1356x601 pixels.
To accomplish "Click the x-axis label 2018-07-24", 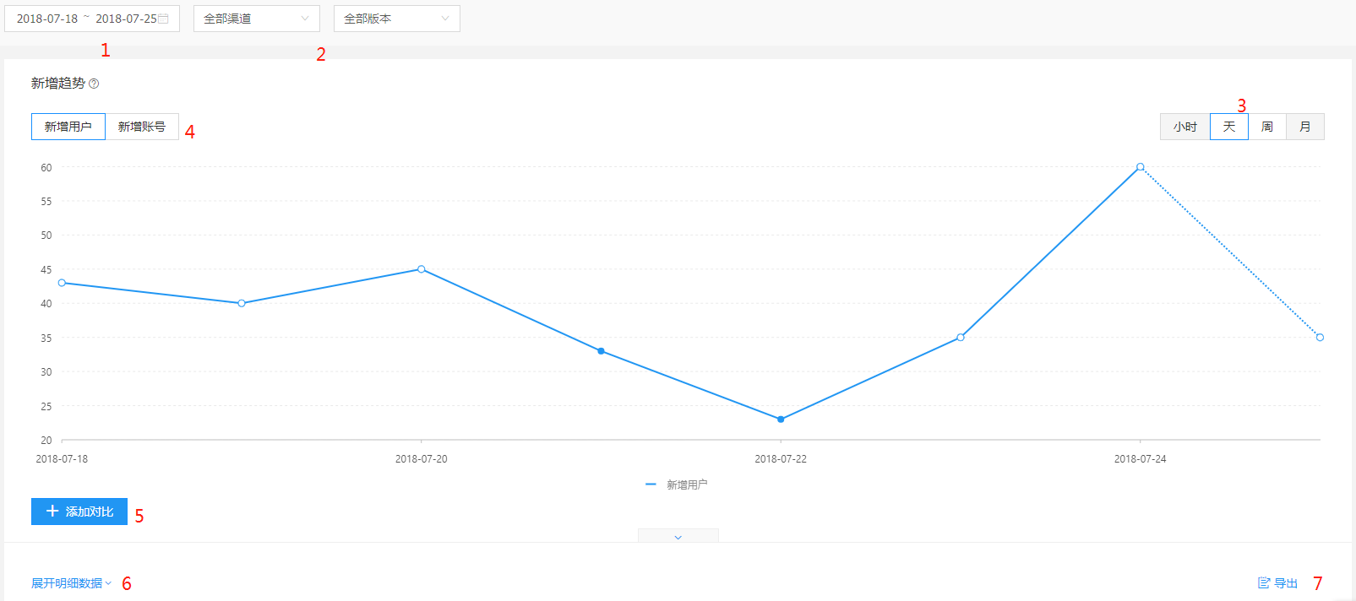I will 1141,459.
